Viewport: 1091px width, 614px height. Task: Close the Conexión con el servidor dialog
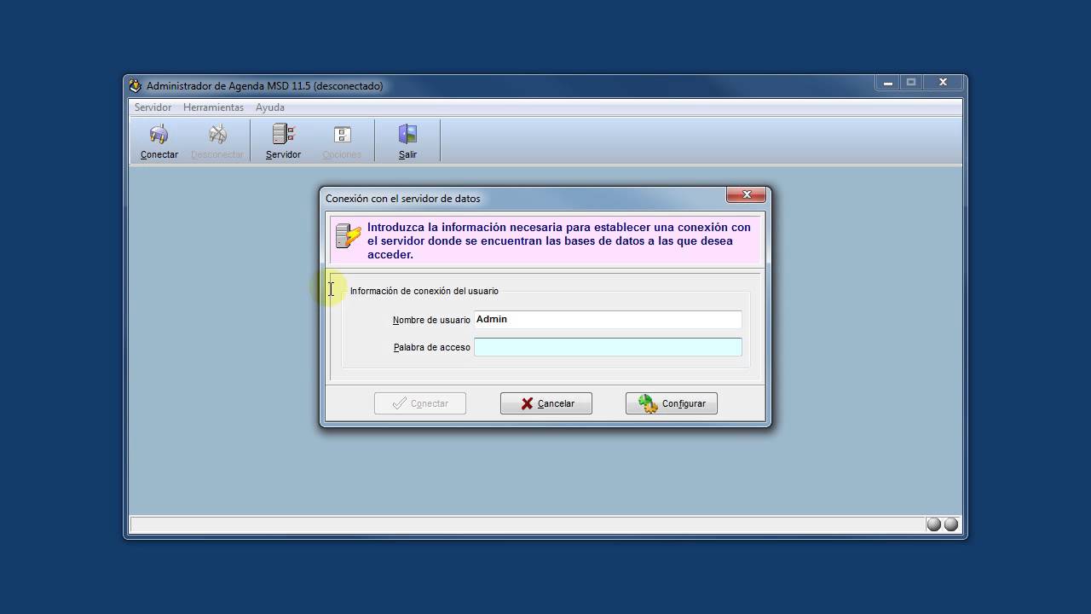(x=747, y=195)
